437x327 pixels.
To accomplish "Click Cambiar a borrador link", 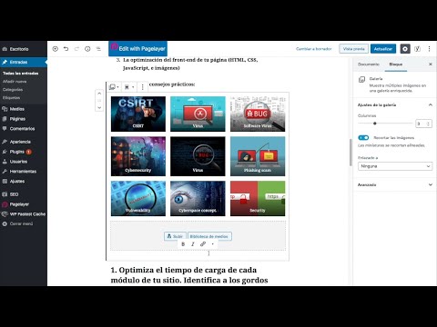I will pyautogui.click(x=314, y=49).
